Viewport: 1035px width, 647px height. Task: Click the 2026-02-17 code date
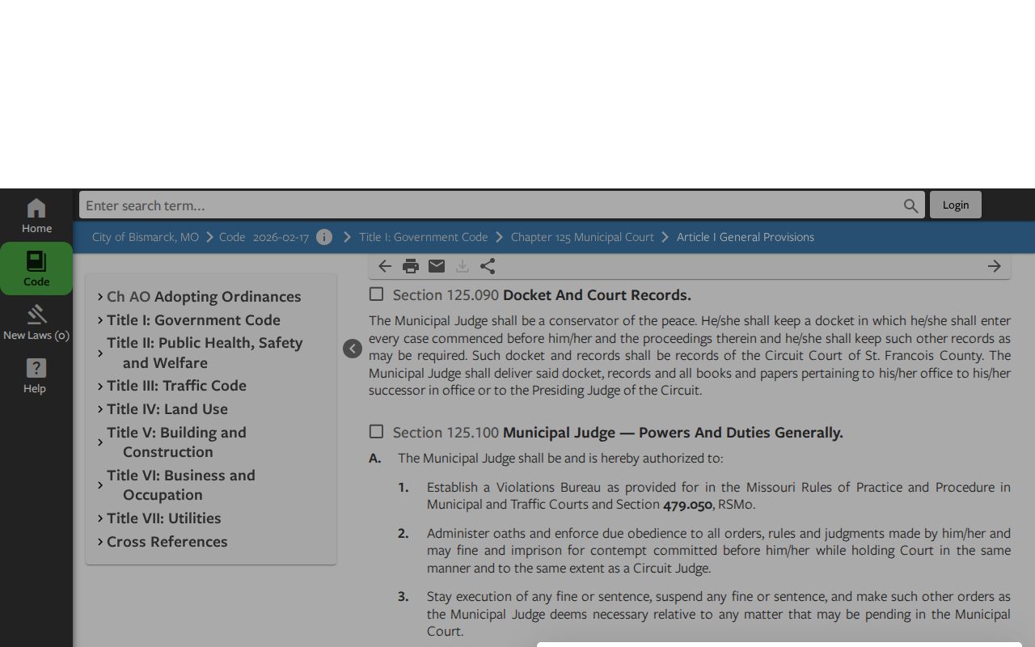(281, 237)
